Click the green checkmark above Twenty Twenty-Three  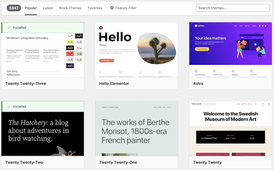(9, 28)
